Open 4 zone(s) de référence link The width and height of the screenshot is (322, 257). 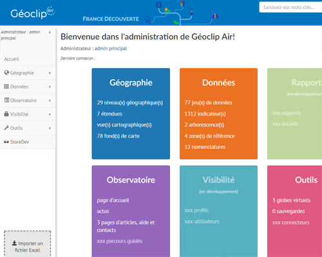click(209, 136)
